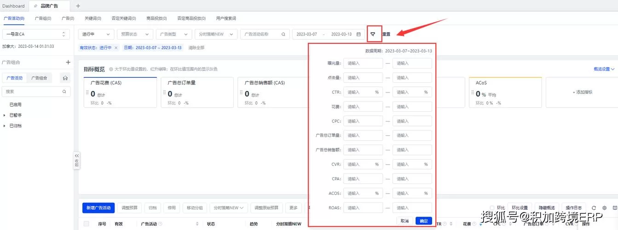Switch to the Dashboard tab
The image size is (618, 230).
point(14,6)
